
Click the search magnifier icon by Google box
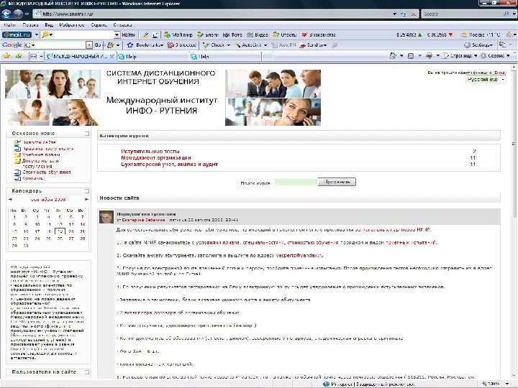click(x=506, y=14)
